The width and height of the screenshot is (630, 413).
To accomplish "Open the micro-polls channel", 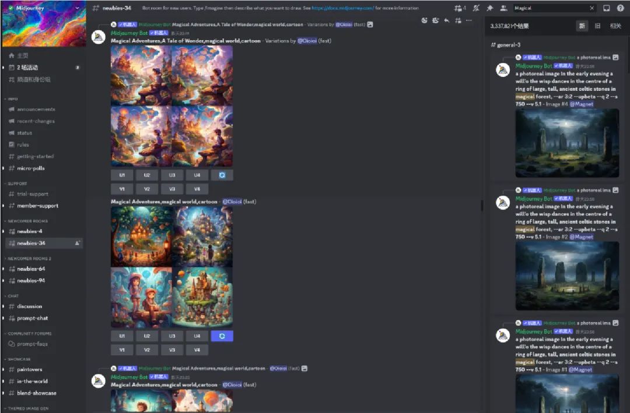I will point(44,168).
